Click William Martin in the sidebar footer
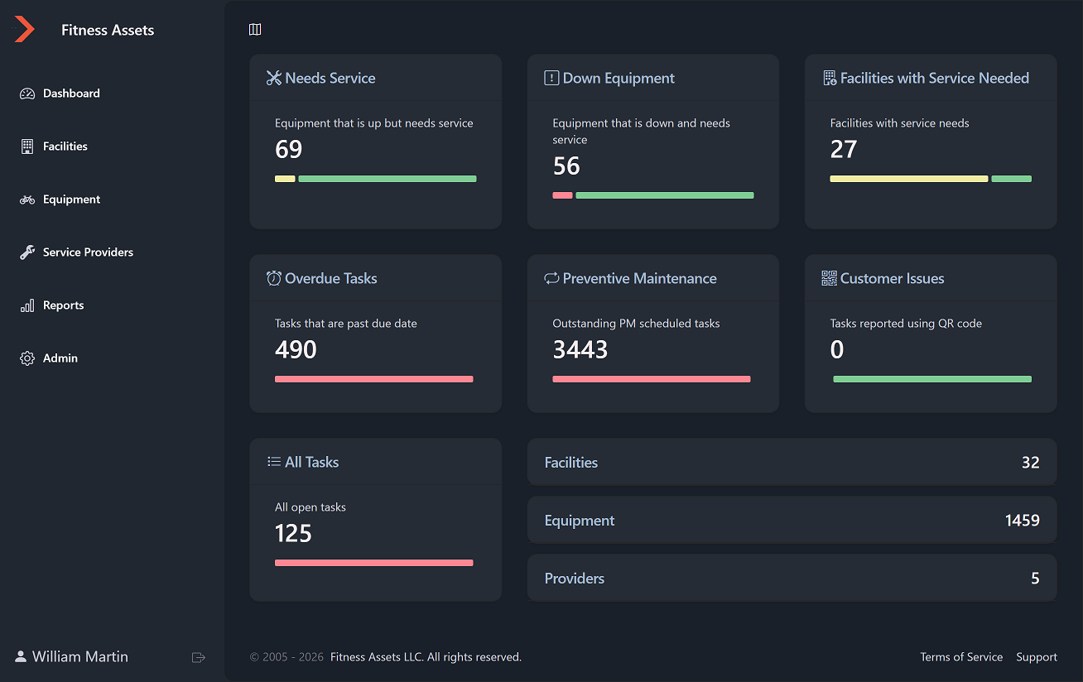The height and width of the screenshot is (682, 1083). click(x=79, y=656)
